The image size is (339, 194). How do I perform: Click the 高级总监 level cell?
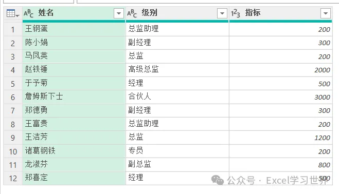(177, 70)
